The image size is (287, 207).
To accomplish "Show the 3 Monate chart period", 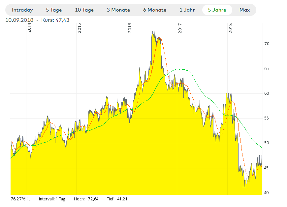I will coord(118,10).
